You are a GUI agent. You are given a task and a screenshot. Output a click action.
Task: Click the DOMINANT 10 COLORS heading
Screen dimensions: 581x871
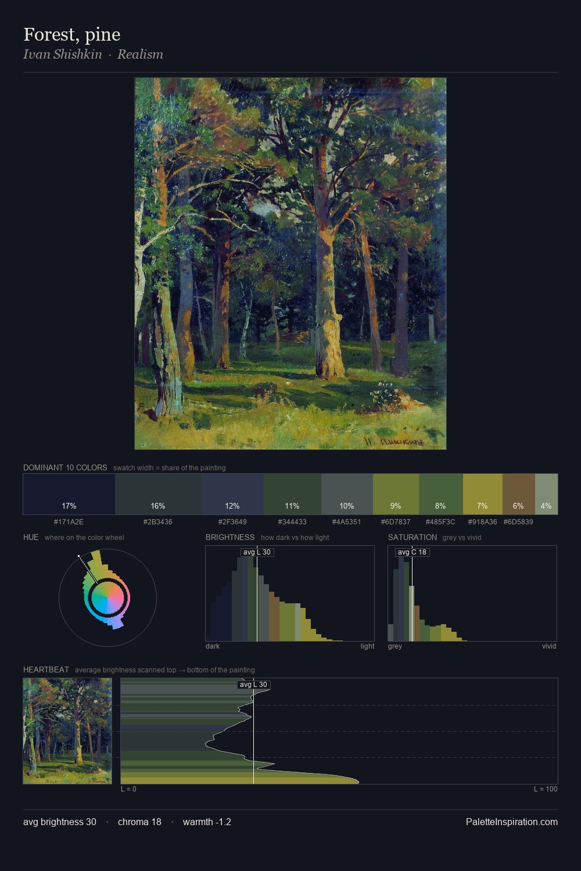[x=65, y=467]
